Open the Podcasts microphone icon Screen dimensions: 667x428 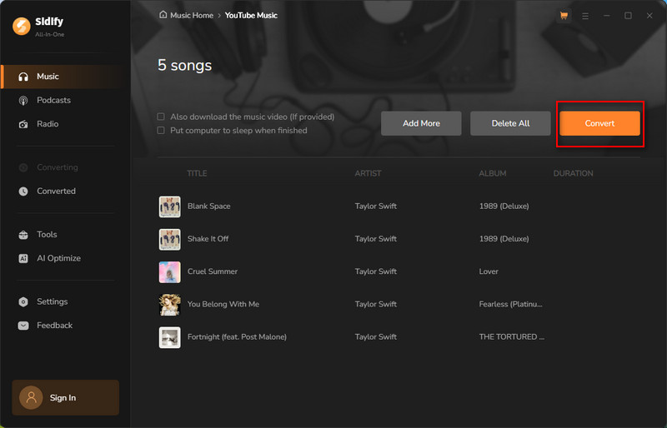click(23, 100)
